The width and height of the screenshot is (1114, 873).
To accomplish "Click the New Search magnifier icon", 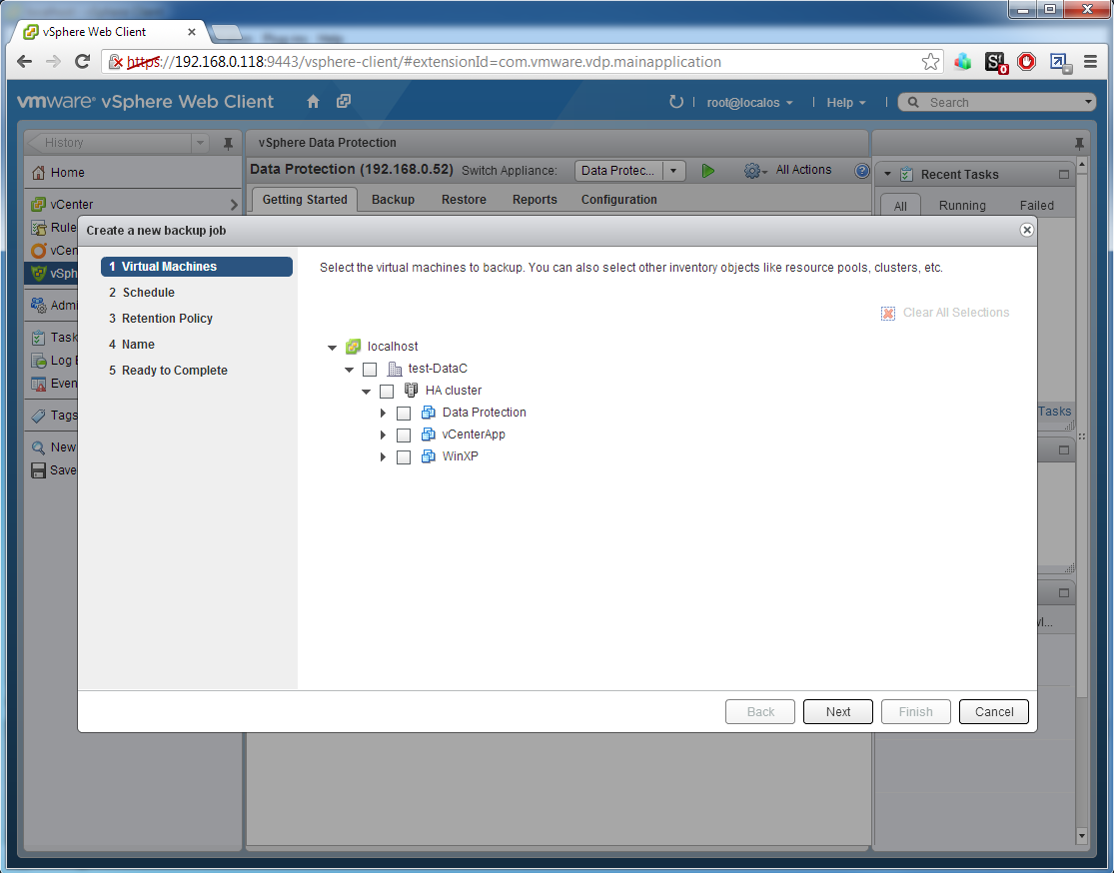I will coord(38,447).
